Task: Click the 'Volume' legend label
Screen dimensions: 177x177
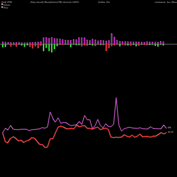Action: (x=7, y=5)
